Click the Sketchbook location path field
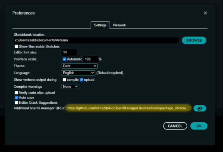 pos(96,40)
